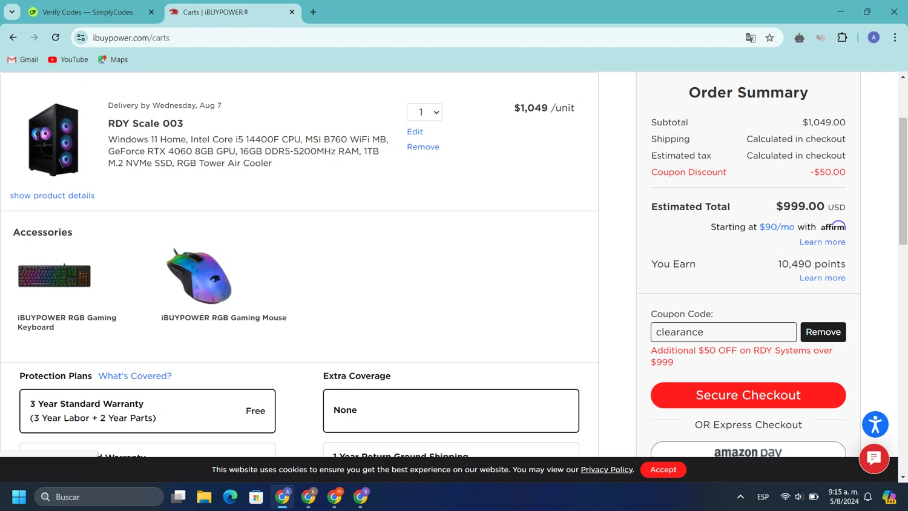The image size is (908, 511).
Task: Open Maps bookmark
Action: (x=113, y=59)
